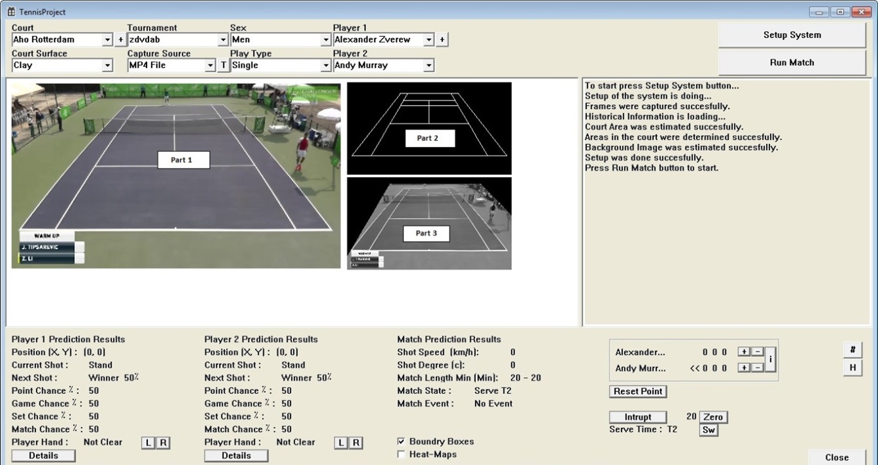
Task: Reset serve timer with the Zero button
Action: coord(712,417)
